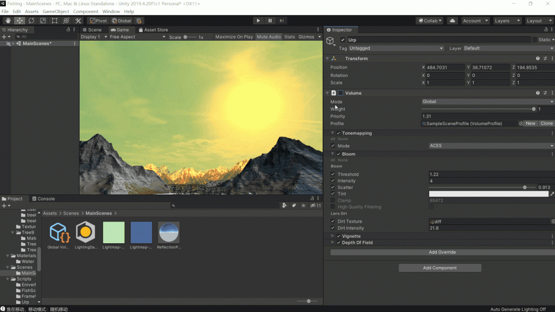This screenshot has width=555, height=312.
Task: Switch to the Scene tab
Action: coord(92,30)
